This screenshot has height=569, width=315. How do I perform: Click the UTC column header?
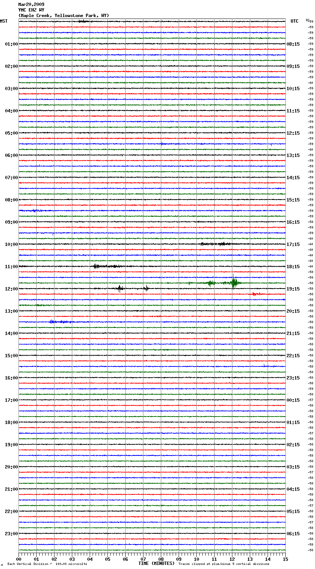click(295, 21)
